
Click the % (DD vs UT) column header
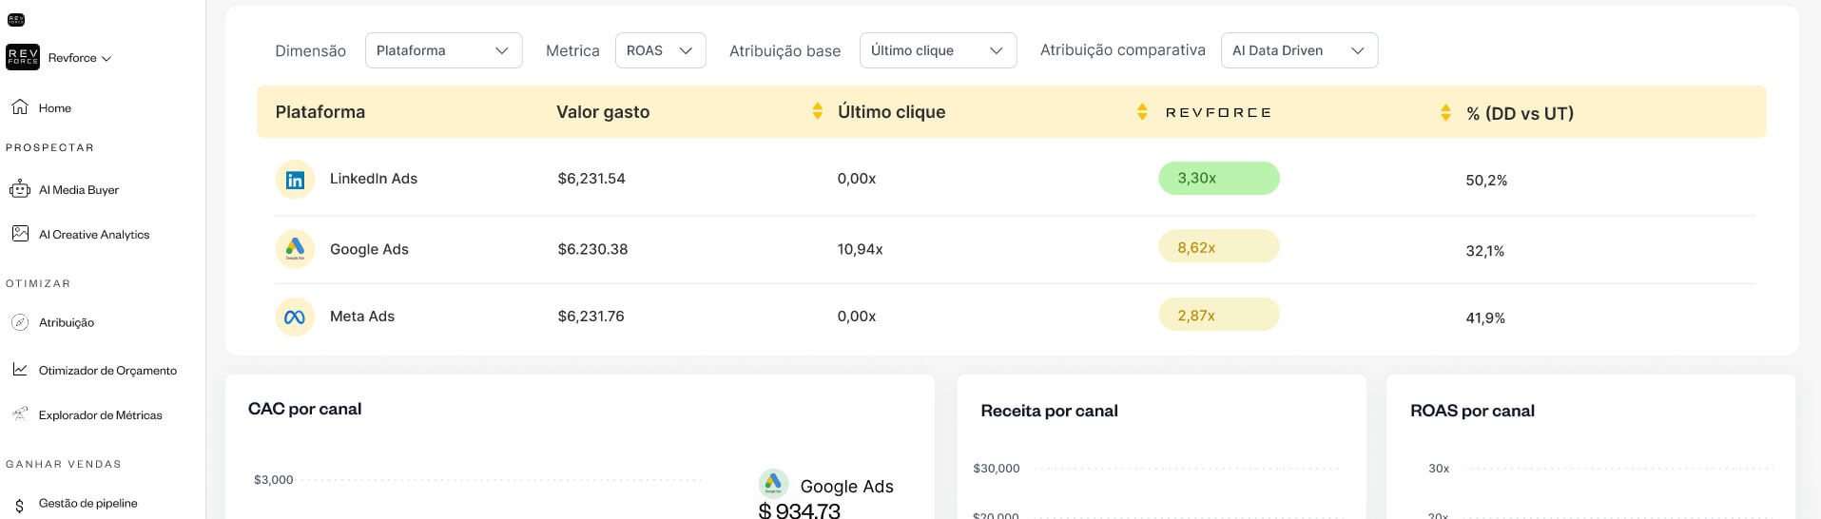click(x=1520, y=113)
